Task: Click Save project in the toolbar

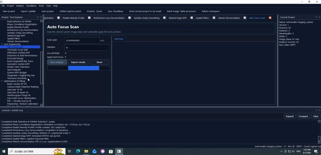Action: click(x=47, y=11)
